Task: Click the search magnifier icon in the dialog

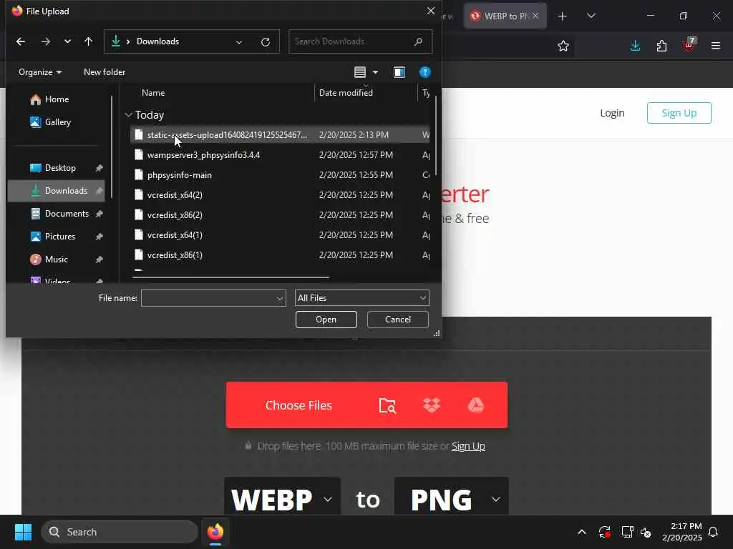Action: click(x=418, y=41)
